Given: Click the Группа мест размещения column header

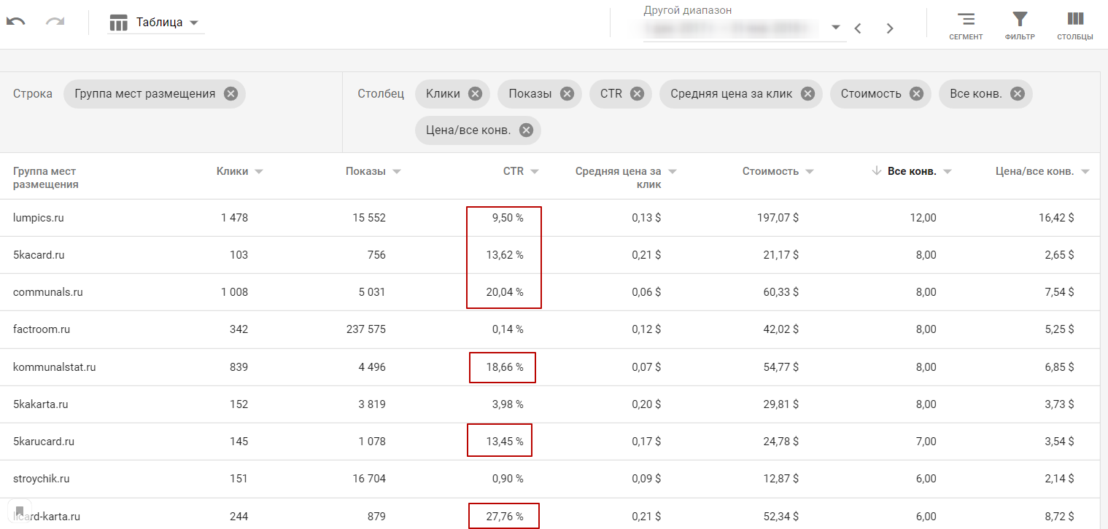Looking at the screenshot, I should [x=45, y=178].
